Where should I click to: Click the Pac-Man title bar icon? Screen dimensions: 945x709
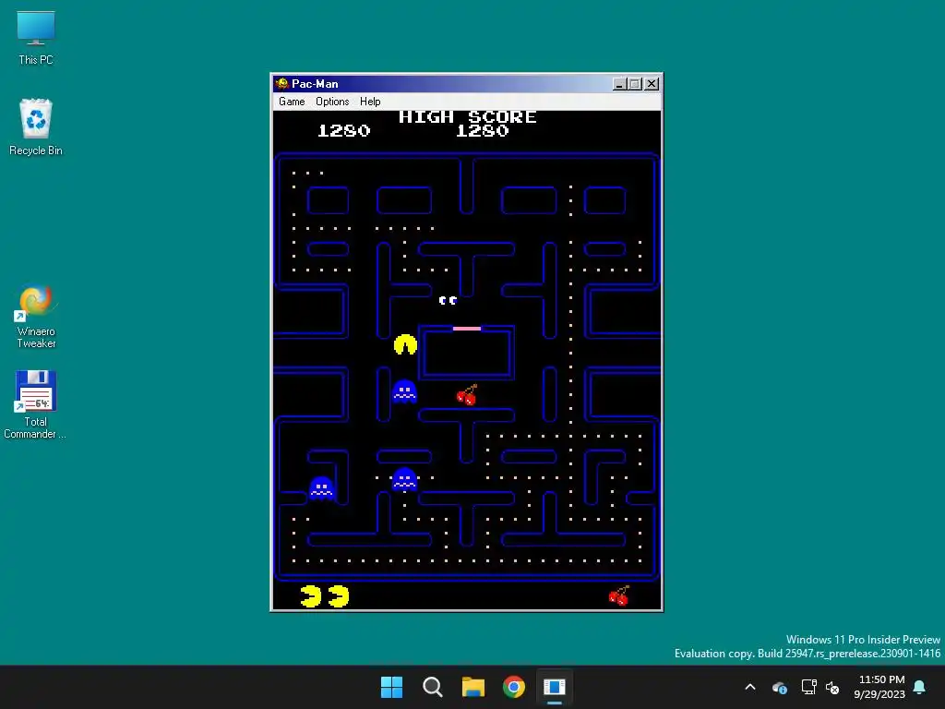click(281, 83)
